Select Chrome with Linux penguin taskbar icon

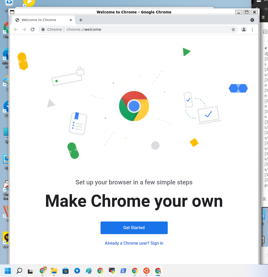[x=158, y=271]
